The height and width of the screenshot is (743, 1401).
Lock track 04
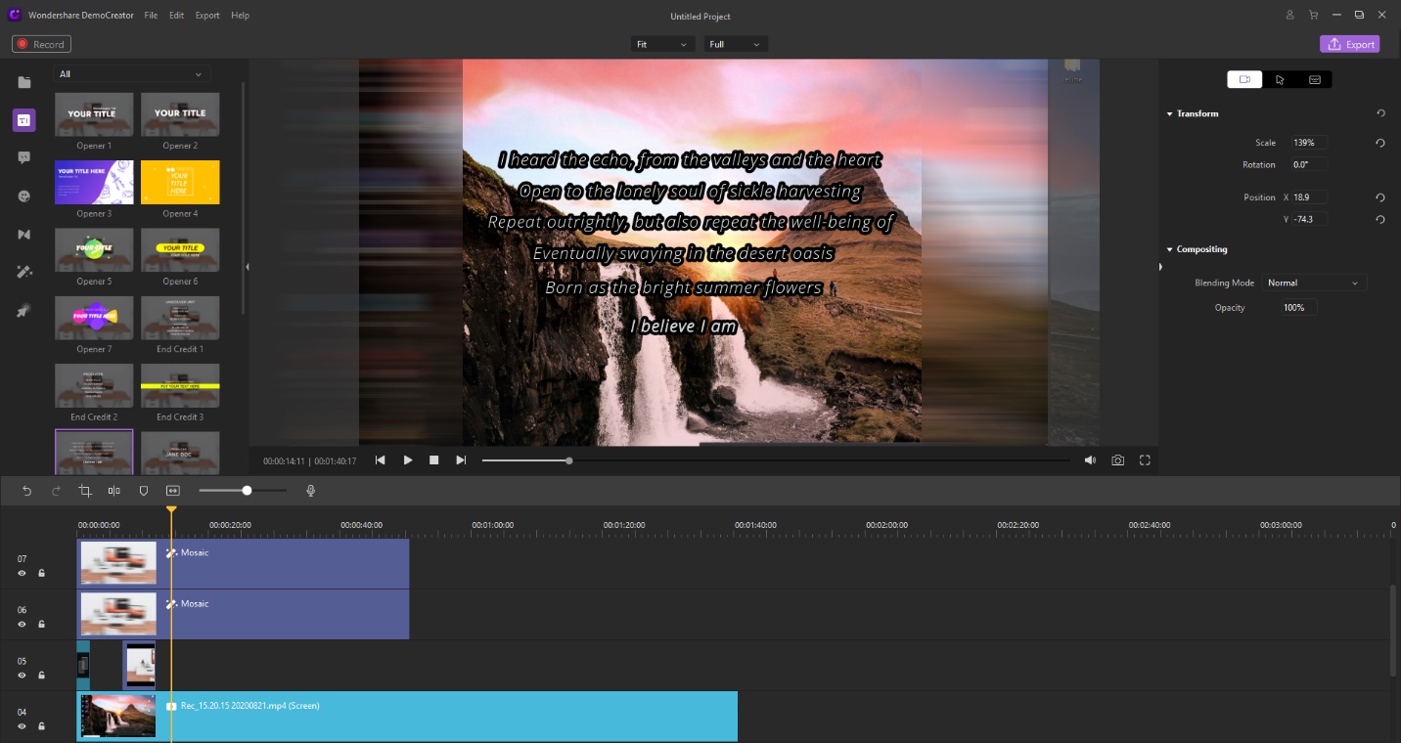[x=41, y=726]
